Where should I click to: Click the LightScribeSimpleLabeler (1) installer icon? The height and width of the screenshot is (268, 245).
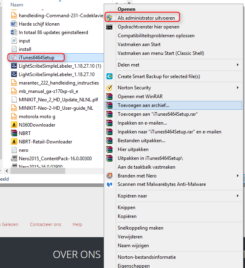[x=14, y=66]
